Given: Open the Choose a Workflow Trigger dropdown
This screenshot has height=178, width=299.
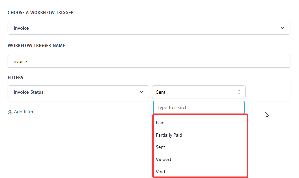Looking at the screenshot, I should coord(149,28).
